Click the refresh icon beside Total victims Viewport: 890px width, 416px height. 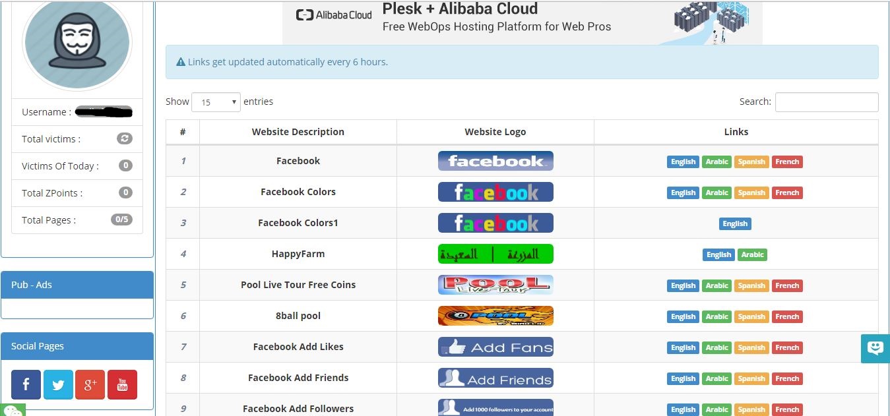point(125,138)
